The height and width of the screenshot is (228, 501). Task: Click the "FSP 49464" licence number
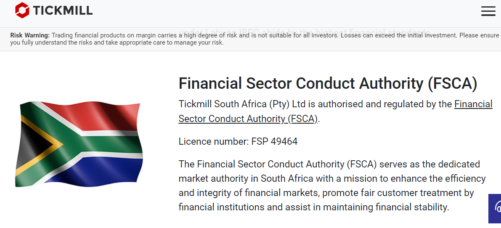pos(274,141)
